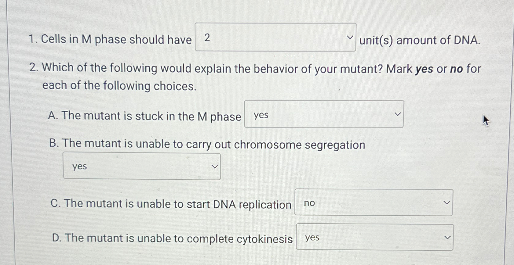Expand the chevron on option C's no dropdown
Screen dimensions: 514x265
click(x=447, y=202)
